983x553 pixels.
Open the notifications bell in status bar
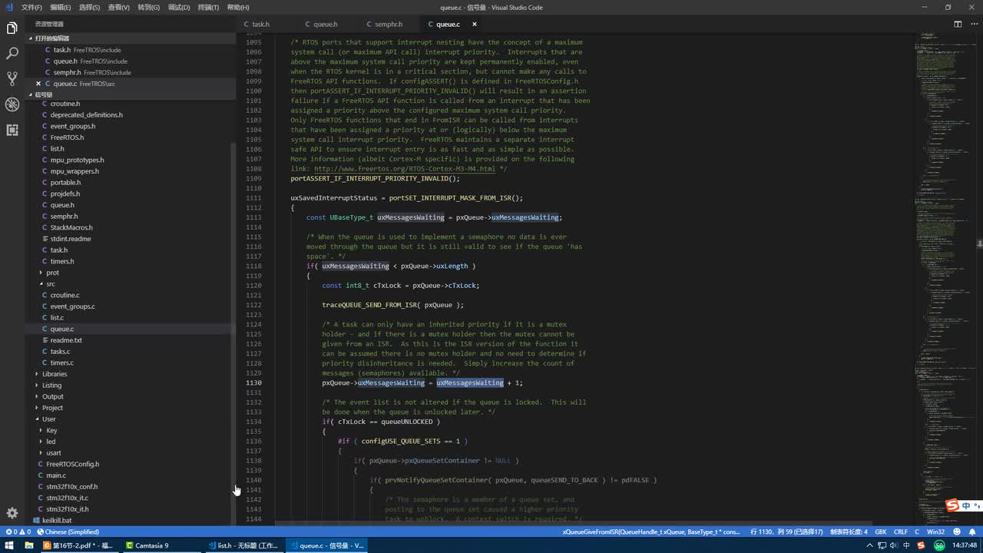(x=973, y=531)
